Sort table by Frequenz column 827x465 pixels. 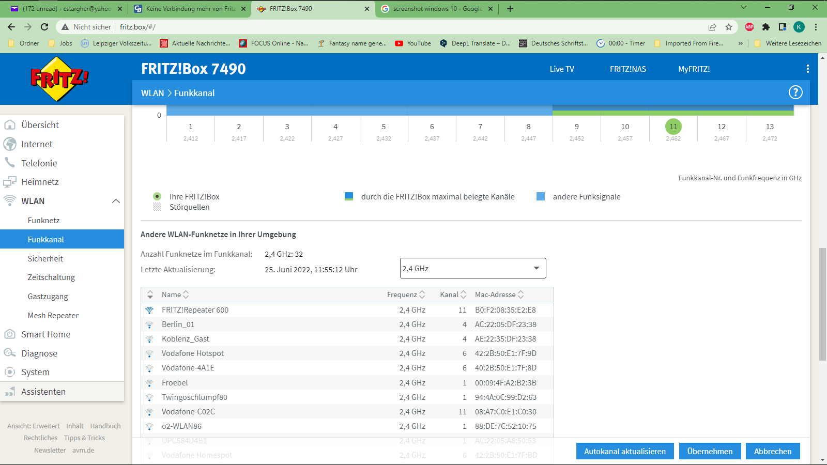coord(406,295)
